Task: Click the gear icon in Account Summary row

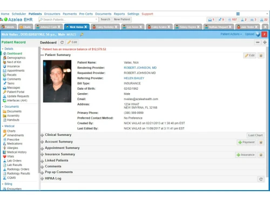Action: pyautogui.click(x=261, y=142)
